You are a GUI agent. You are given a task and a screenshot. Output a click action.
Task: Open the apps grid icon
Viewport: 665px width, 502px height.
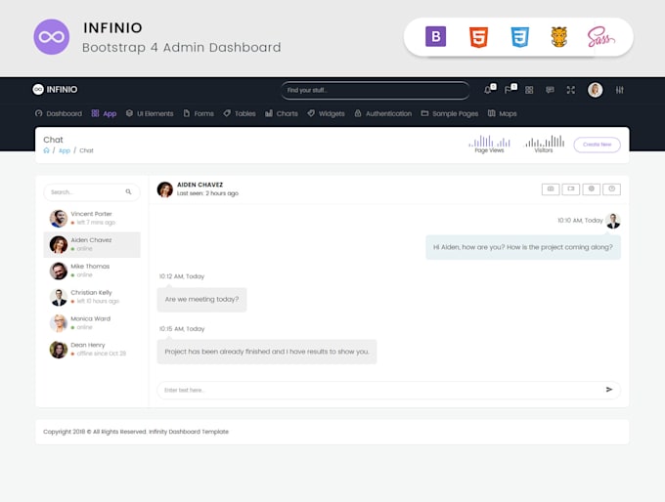coord(529,90)
